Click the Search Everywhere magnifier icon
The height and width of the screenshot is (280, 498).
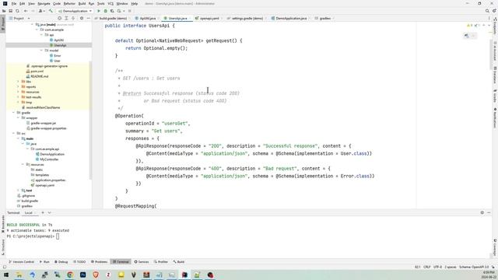point(487,11)
